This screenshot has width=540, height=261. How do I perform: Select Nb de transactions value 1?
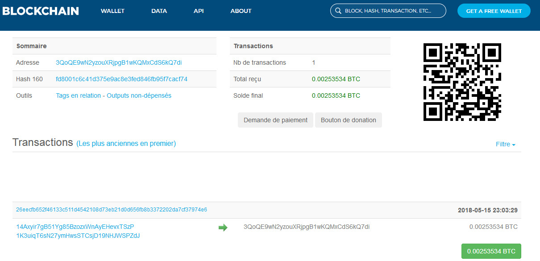pos(314,62)
